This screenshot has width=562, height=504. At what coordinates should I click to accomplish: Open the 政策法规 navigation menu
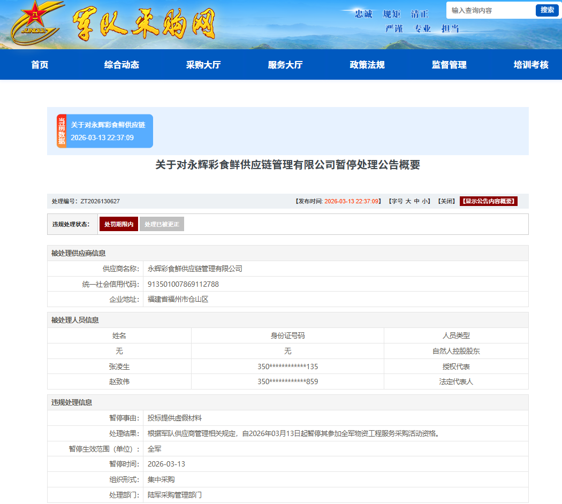[x=365, y=65]
